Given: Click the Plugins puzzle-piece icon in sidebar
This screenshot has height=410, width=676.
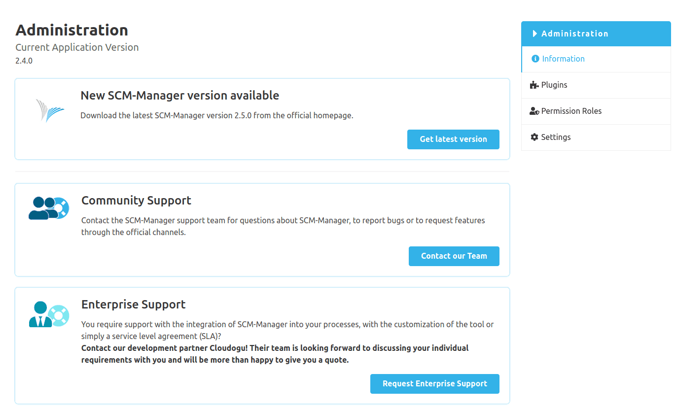Looking at the screenshot, I should [534, 85].
